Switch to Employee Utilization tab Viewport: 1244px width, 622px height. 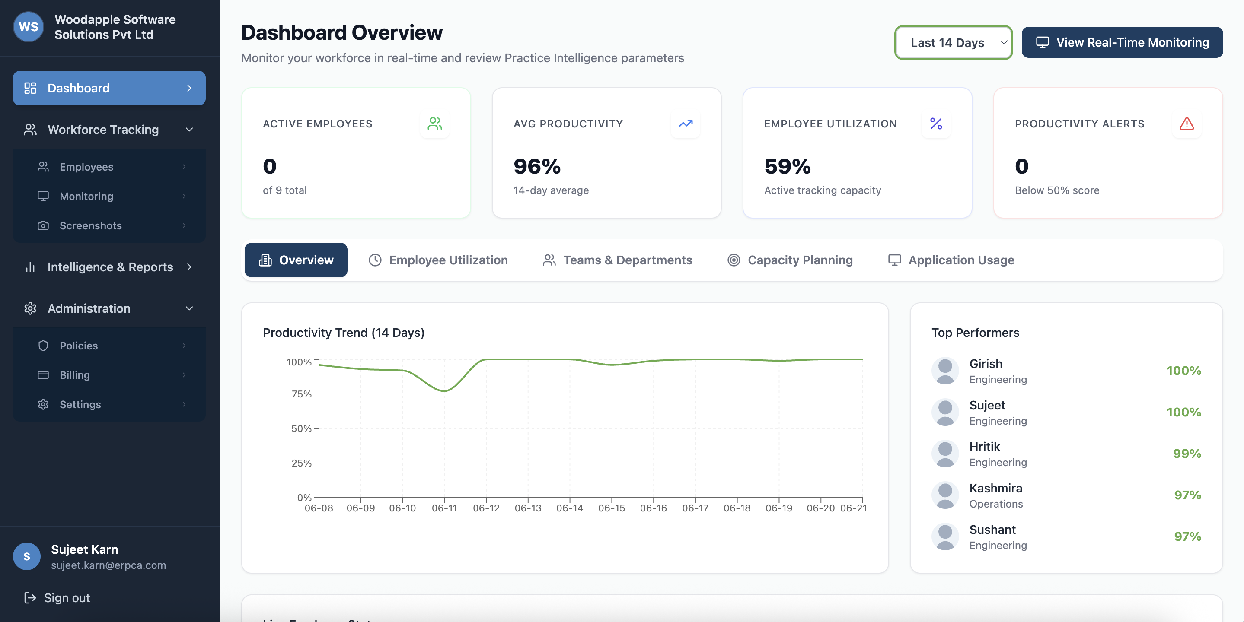click(438, 260)
